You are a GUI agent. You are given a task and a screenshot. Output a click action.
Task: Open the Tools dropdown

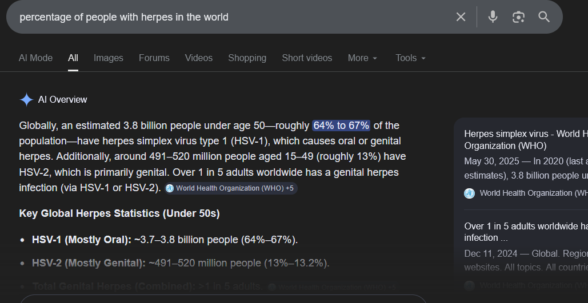pyautogui.click(x=410, y=58)
